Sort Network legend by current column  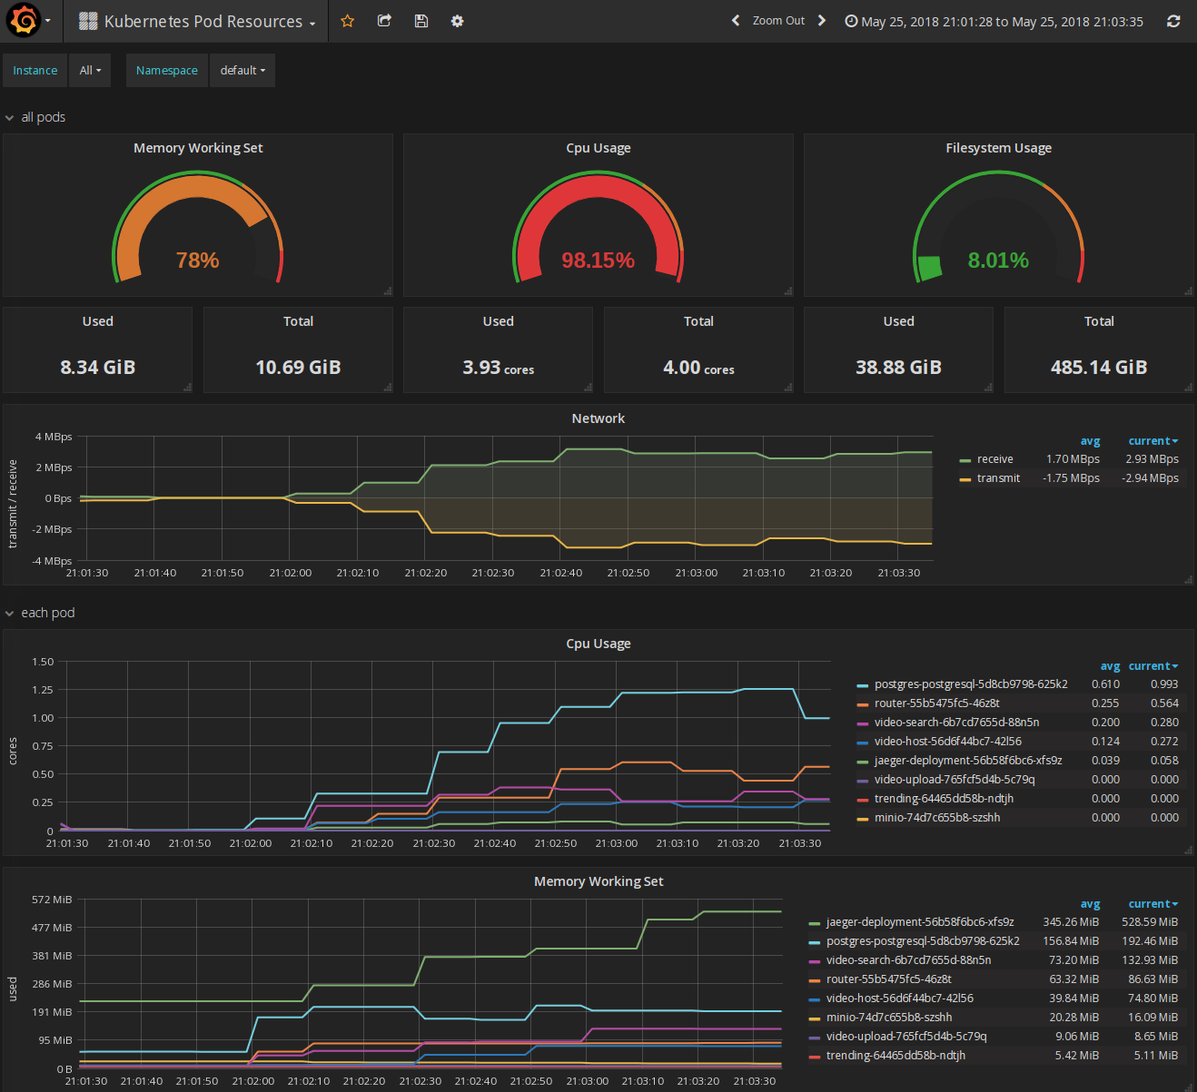point(1152,441)
